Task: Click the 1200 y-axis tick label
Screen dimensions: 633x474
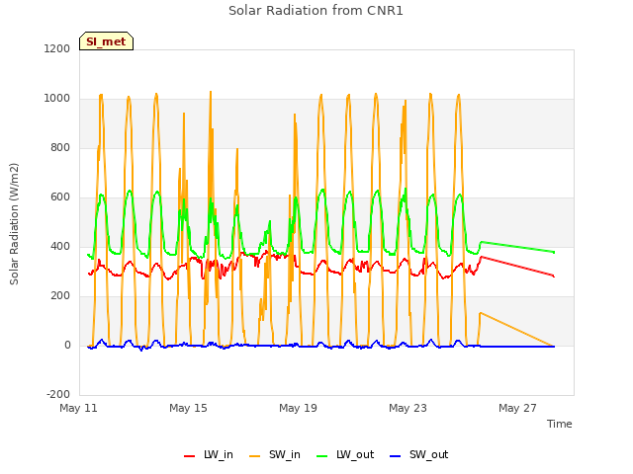Action: click(x=57, y=48)
